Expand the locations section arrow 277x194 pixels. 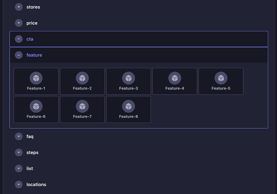19,184
